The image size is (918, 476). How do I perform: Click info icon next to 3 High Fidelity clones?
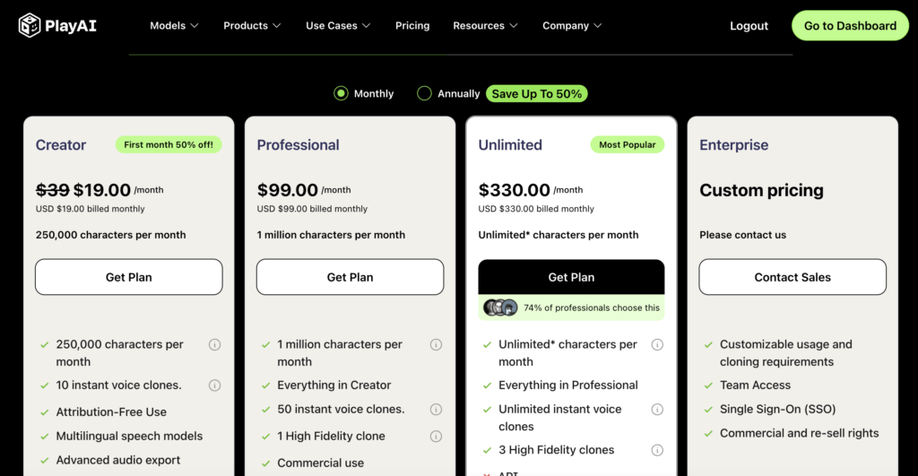pyautogui.click(x=657, y=450)
